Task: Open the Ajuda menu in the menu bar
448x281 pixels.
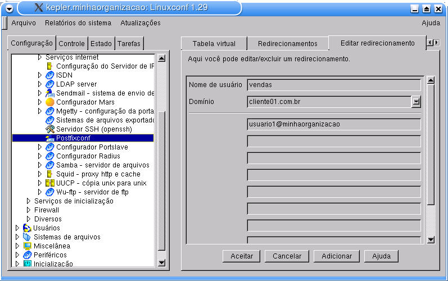Action: point(431,23)
